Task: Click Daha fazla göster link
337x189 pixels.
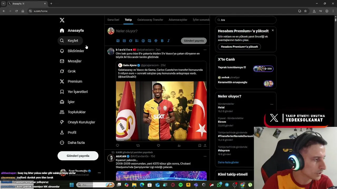Action: pos(228,162)
